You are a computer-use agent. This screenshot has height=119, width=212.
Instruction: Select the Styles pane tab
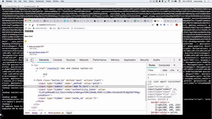pos(152,65)
